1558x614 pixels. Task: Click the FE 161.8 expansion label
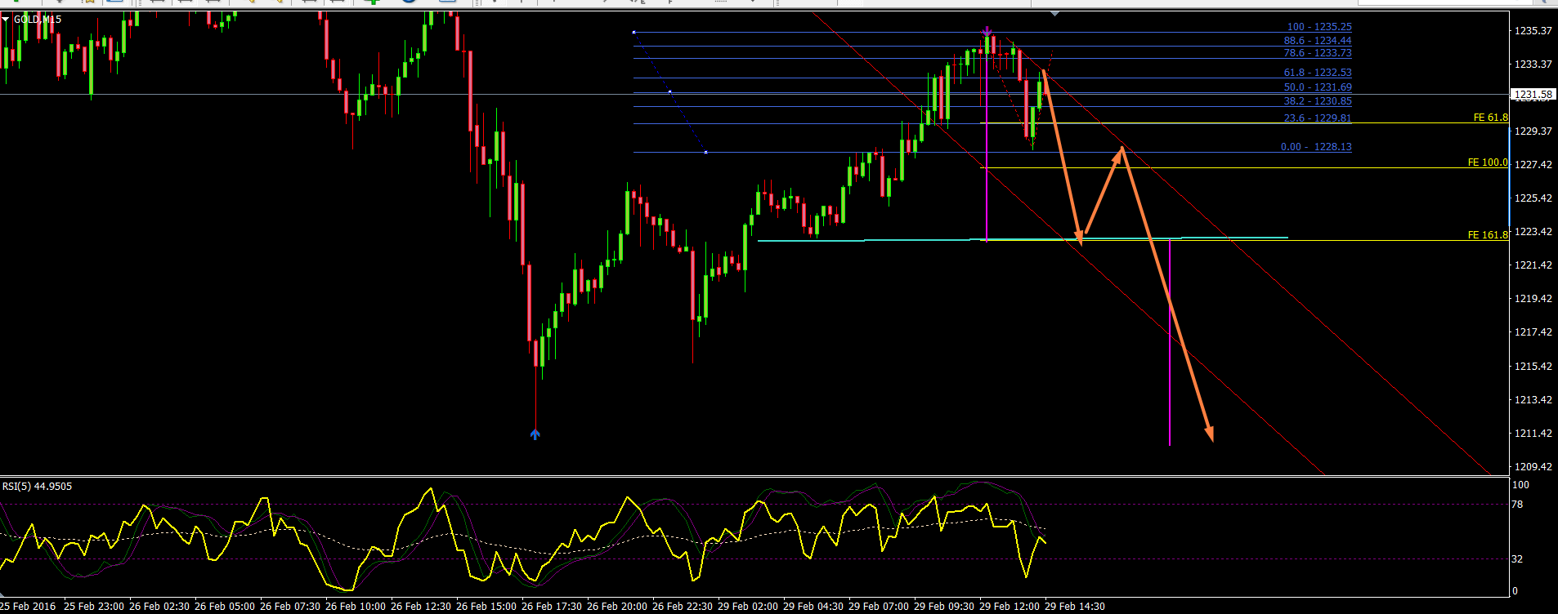point(1489,235)
